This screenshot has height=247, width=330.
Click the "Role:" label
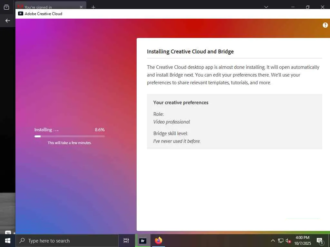[x=159, y=114]
